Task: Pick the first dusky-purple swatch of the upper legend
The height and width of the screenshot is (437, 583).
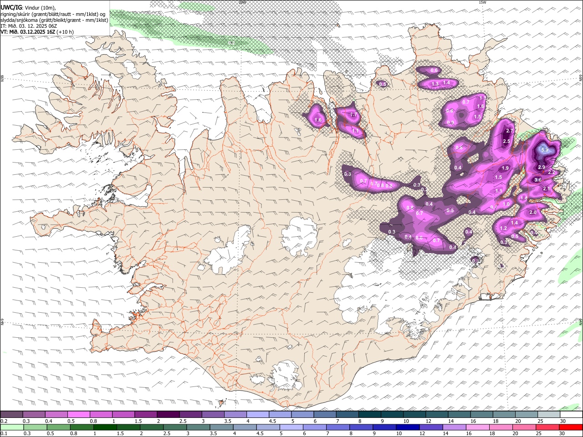Action: [x=11, y=415]
